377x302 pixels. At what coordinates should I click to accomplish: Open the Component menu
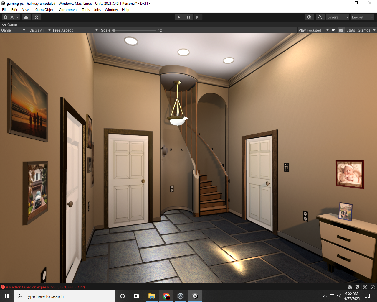click(68, 10)
